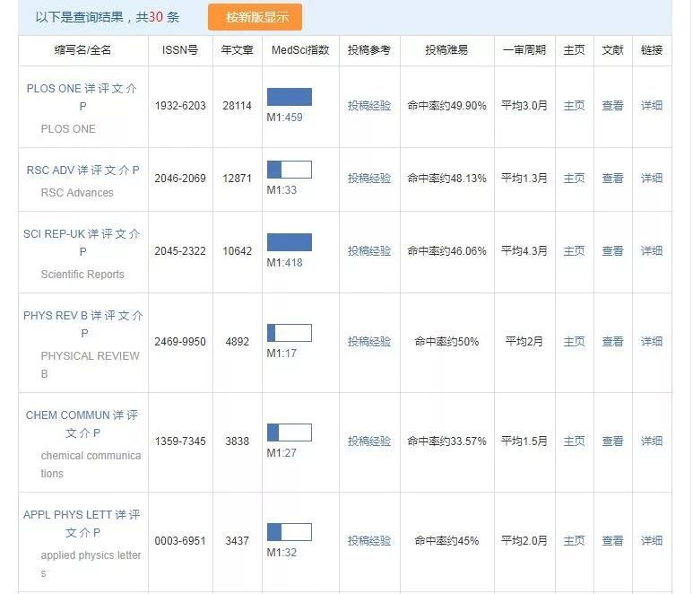Select acceptance rate 命中率约33.57%
The image size is (693, 594).
coord(446,441)
